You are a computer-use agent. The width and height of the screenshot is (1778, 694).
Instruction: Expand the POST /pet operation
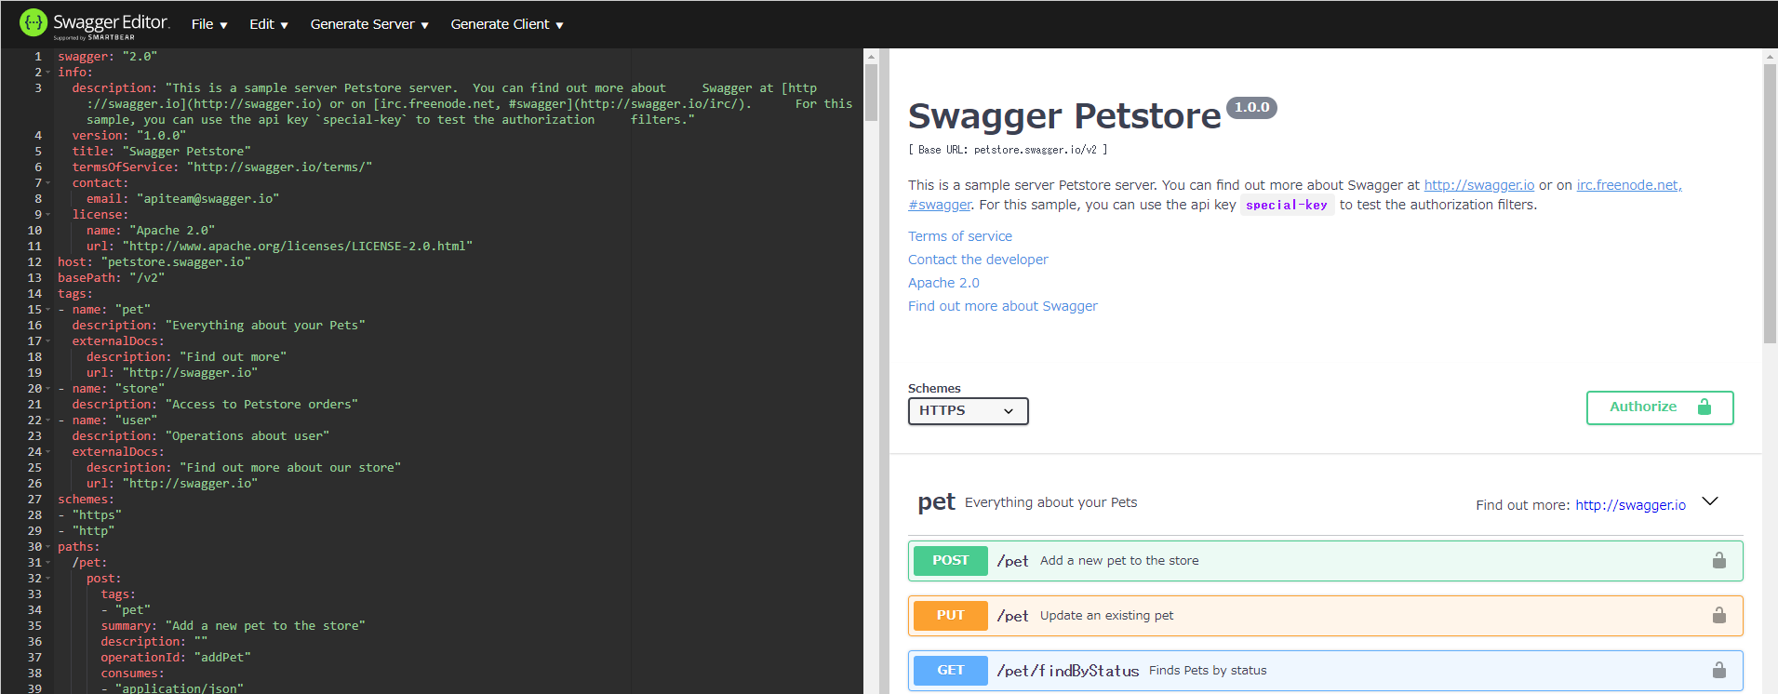point(1325,561)
